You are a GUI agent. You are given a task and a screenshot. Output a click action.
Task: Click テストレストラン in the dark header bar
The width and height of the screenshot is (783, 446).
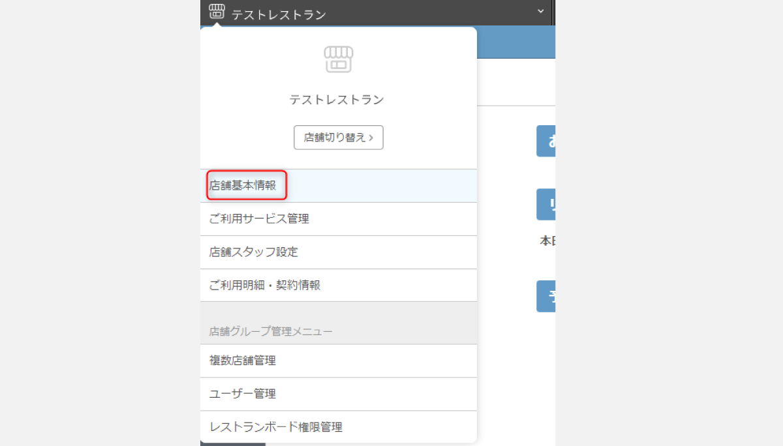[x=279, y=14]
